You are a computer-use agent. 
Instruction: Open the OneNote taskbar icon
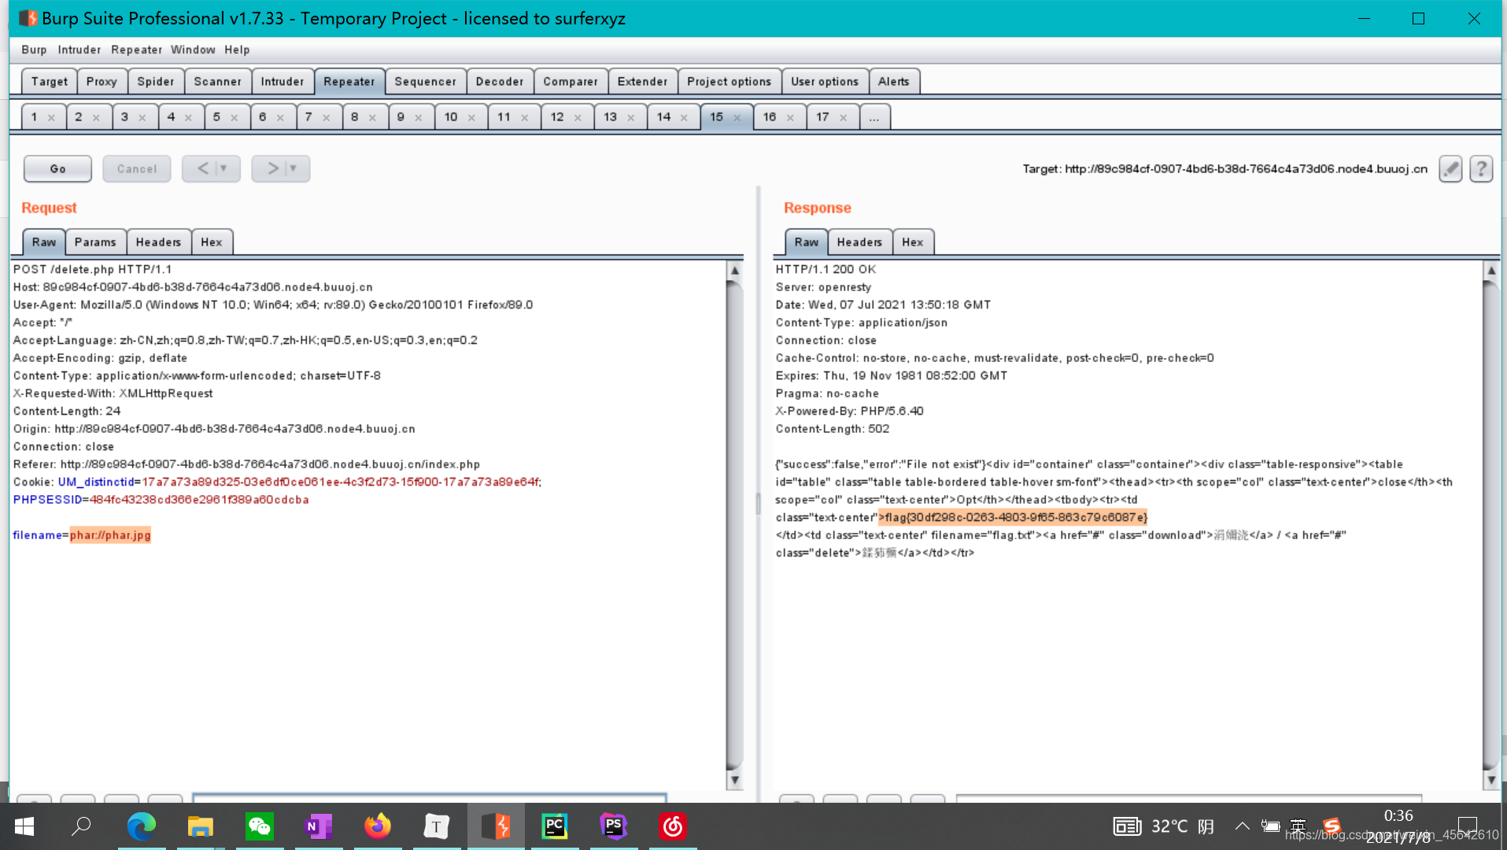pyautogui.click(x=319, y=826)
